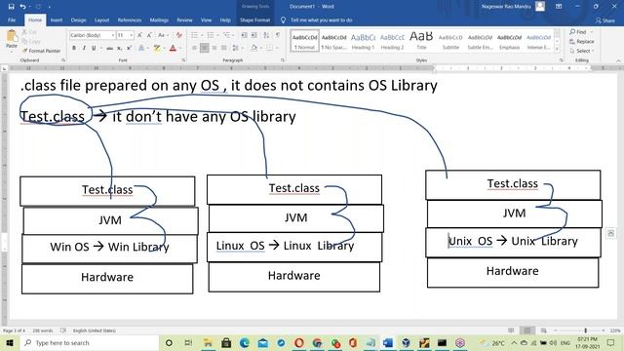Open the Calibri (Body) font dropdown
Viewport: 624px width, 351px height.
(113, 35)
